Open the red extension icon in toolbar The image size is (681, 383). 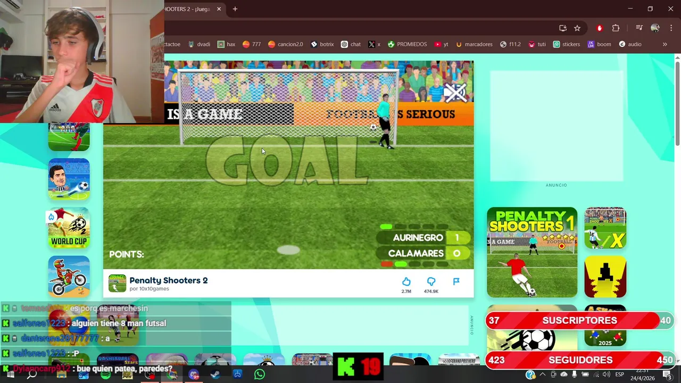point(600,28)
